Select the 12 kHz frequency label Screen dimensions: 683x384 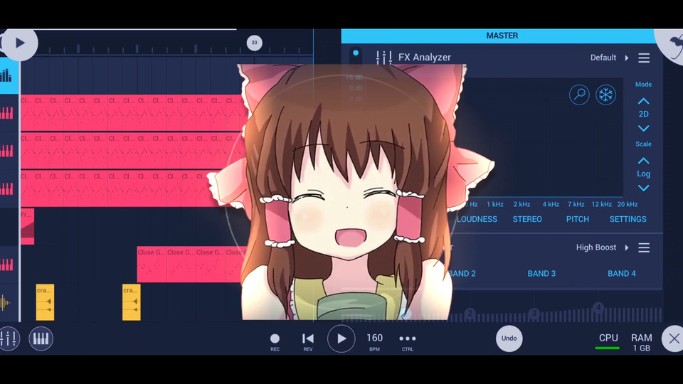[602, 204]
